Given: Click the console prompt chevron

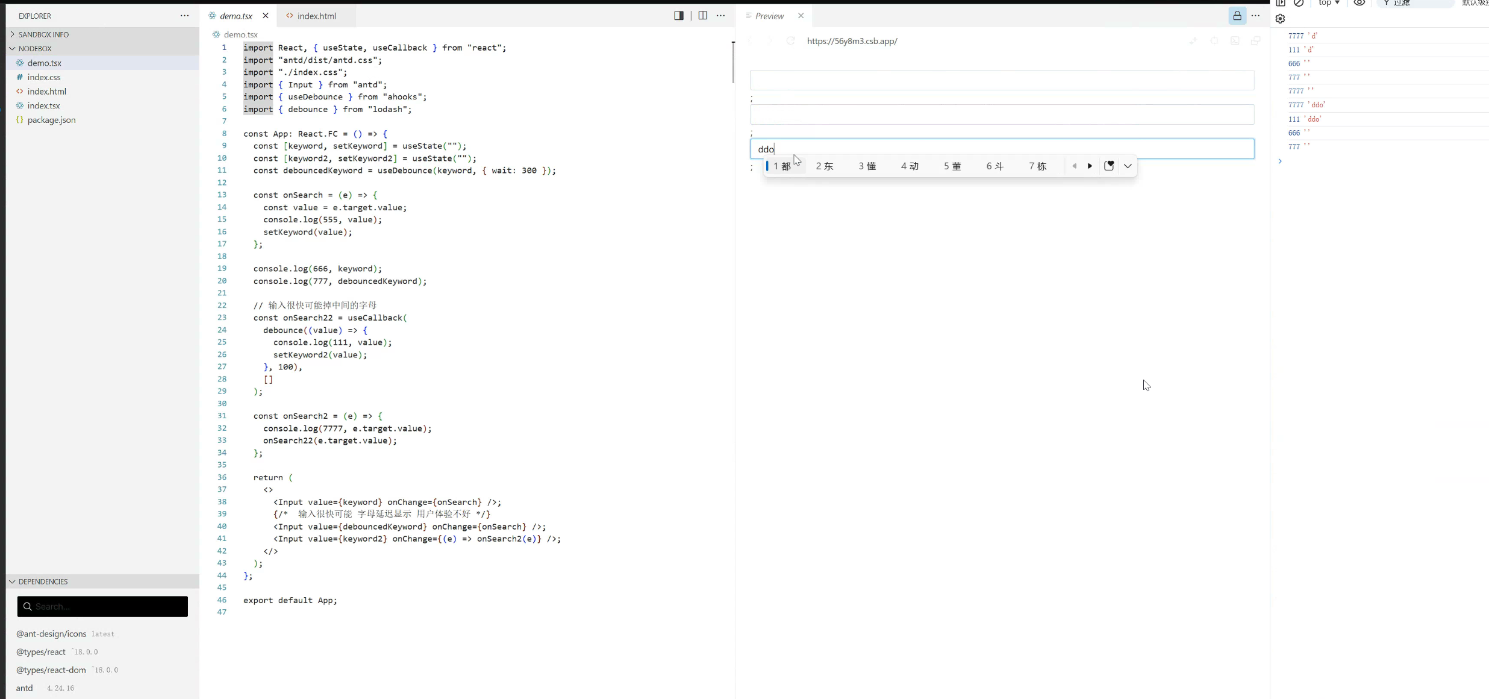Looking at the screenshot, I should [x=1280, y=161].
